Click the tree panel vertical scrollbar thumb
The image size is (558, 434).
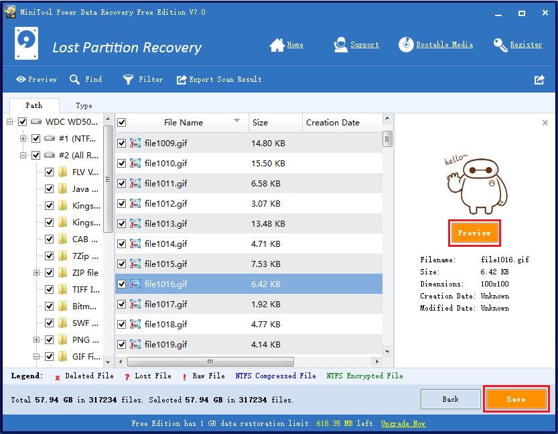click(x=109, y=179)
